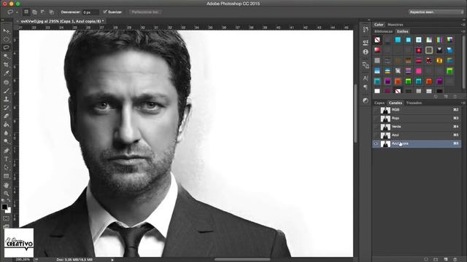Image resolution: width=467 pixels, height=262 pixels.
Task: Select the Path Selection tool
Action: coord(6,167)
